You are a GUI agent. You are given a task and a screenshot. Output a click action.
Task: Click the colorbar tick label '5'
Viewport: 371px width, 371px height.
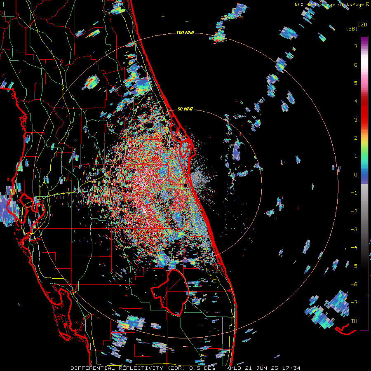tap(355, 83)
